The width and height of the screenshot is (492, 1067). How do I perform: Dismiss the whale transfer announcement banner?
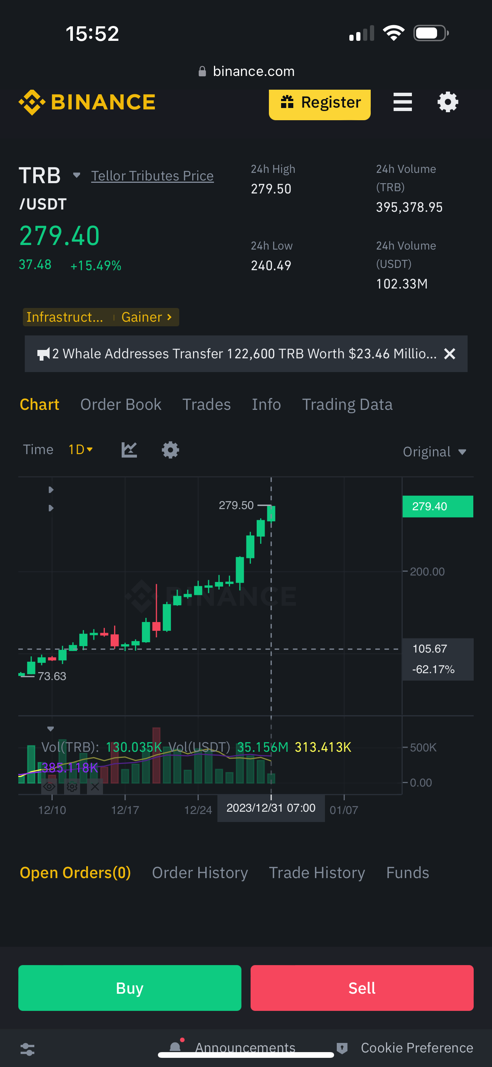pos(450,354)
